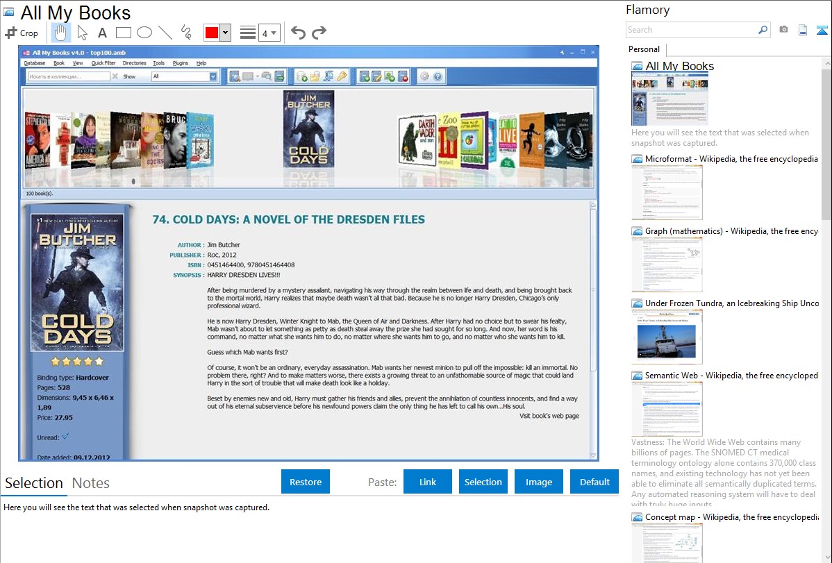Pick the freehand scribble tool
The width and height of the screenshot is (832, 563).
click(185, 33)
